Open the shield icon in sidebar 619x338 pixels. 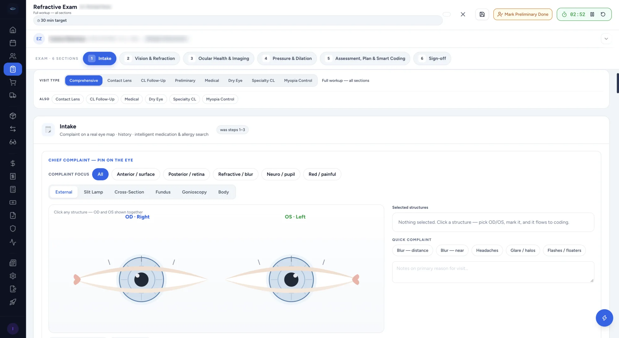tap(13, 228)
